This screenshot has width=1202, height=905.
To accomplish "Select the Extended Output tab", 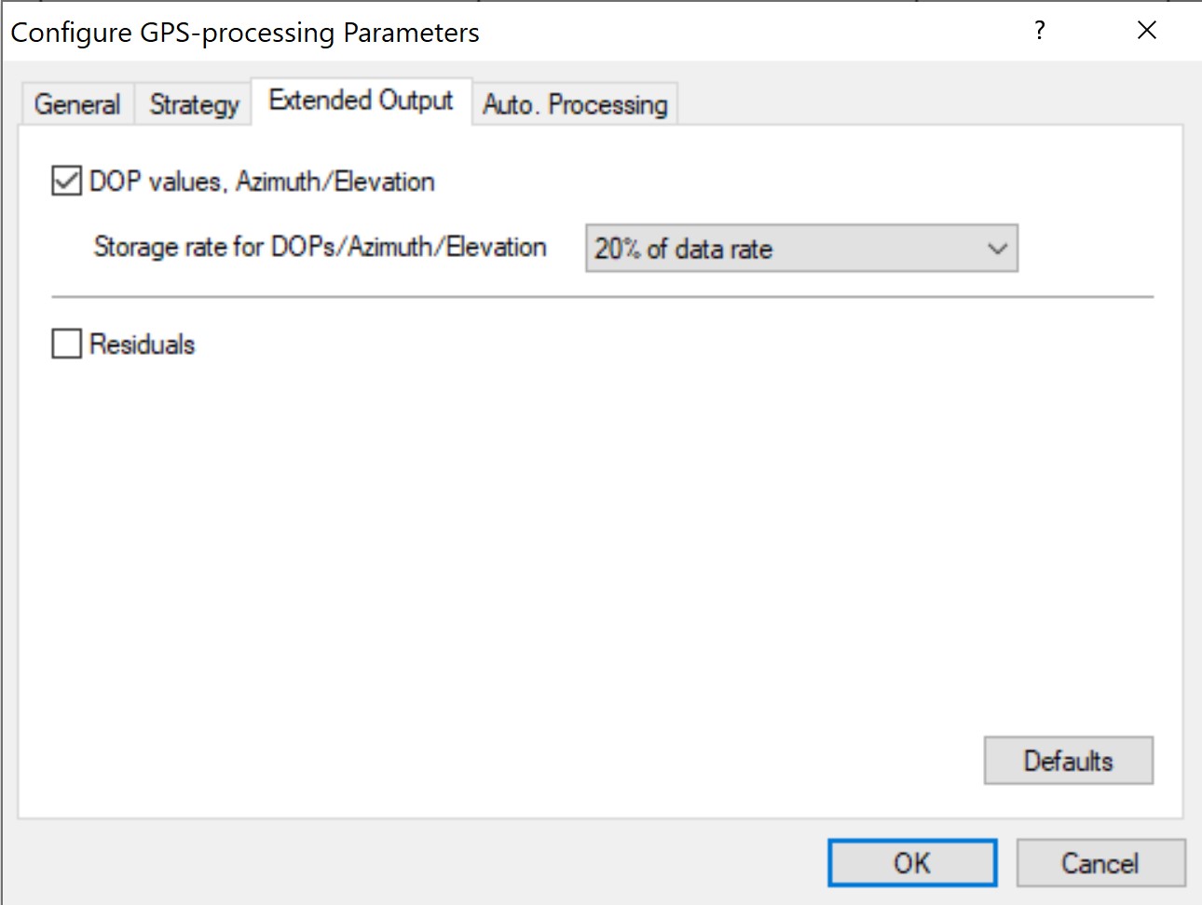I will [x=361, y=101].
